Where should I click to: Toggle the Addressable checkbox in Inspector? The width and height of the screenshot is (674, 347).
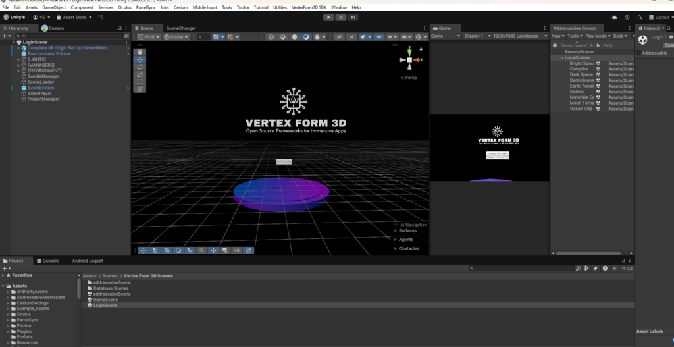click(x=638, y=53)
